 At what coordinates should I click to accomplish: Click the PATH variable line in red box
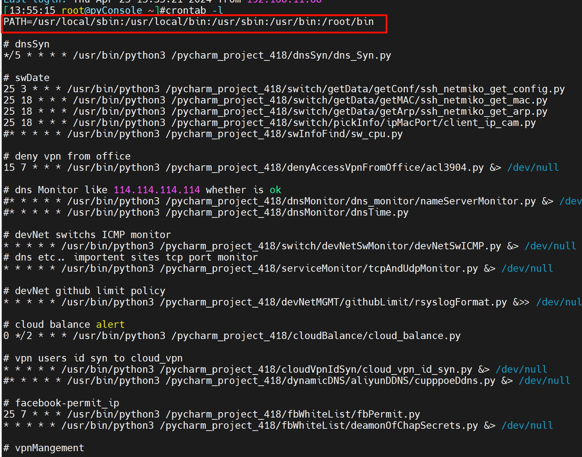[188, 22]
